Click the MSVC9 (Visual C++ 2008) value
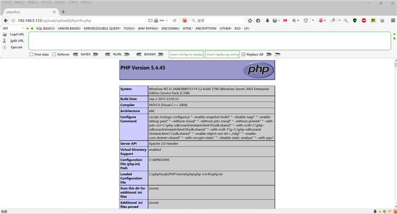The height and width of the screenshot is (214, 397). click(168, 105)
